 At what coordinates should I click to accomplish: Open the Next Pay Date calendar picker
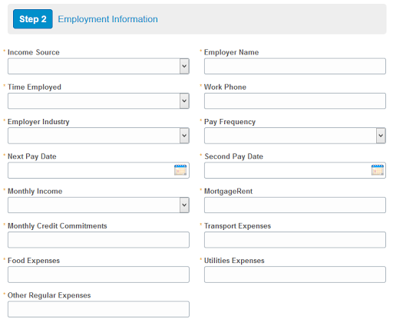(180, 170)
